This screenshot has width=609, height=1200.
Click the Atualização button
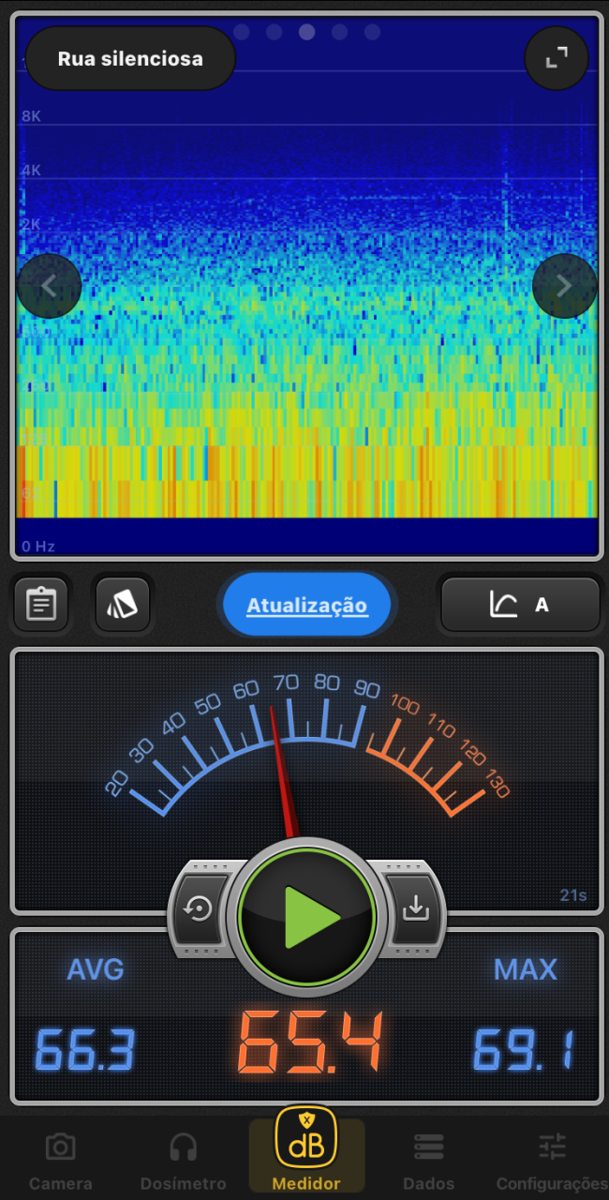coord(306,606)
